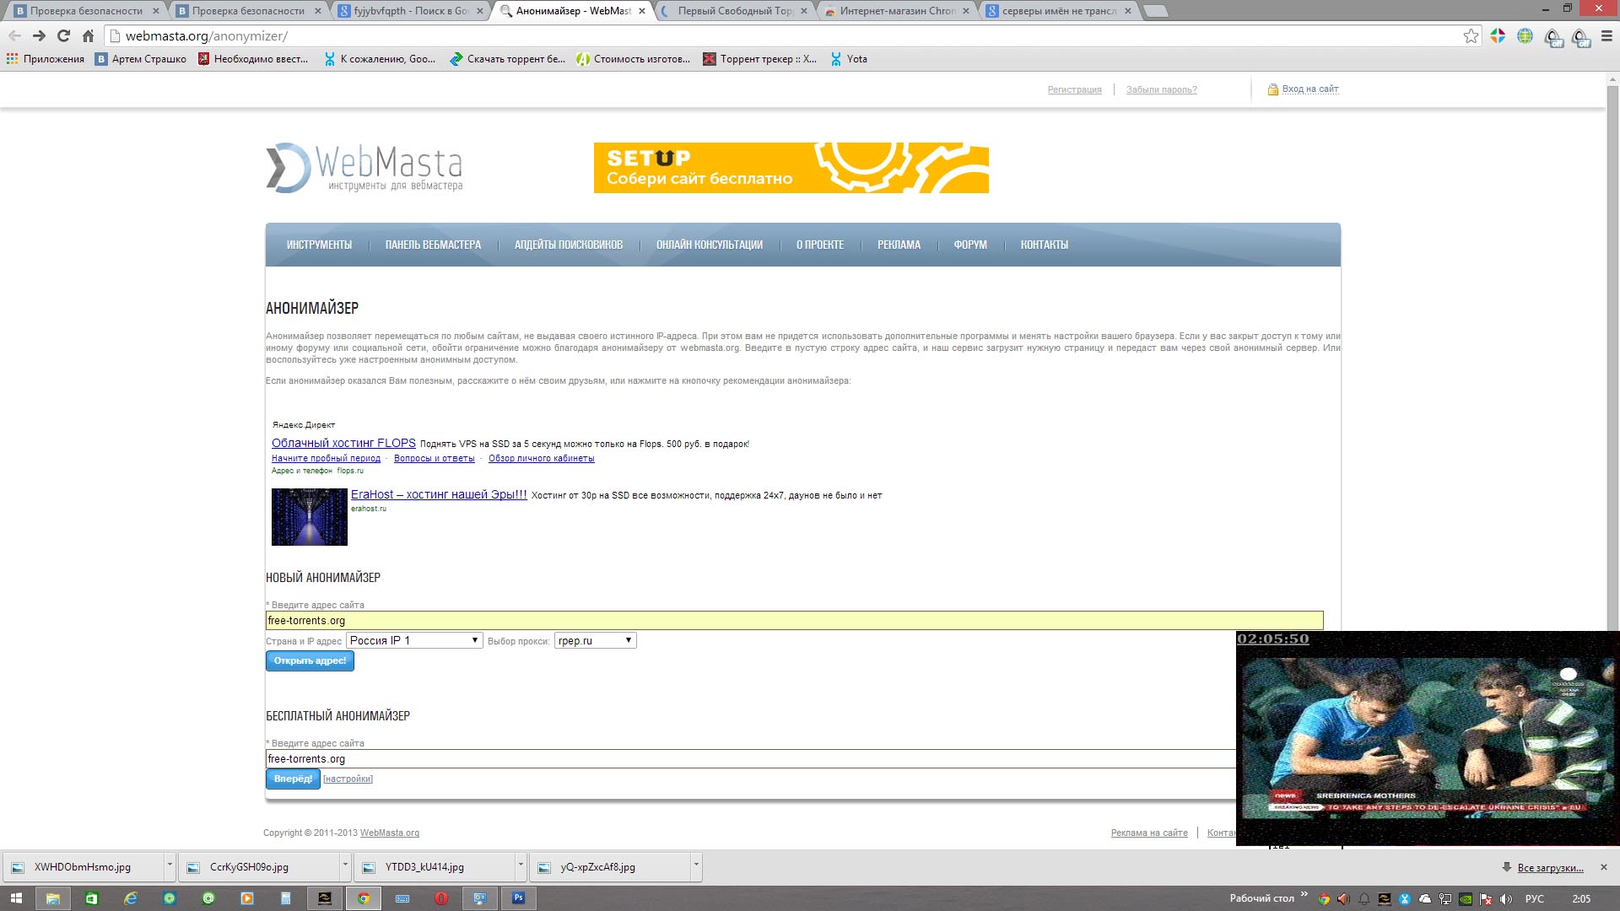The image size is (1620, 911).
Task: Close the download bar with the X
Action: 1604,867
